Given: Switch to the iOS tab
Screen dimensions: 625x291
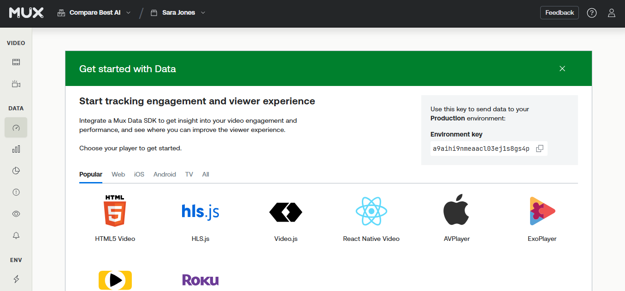Looking at the screenshot, I should (x=139, y=174).
